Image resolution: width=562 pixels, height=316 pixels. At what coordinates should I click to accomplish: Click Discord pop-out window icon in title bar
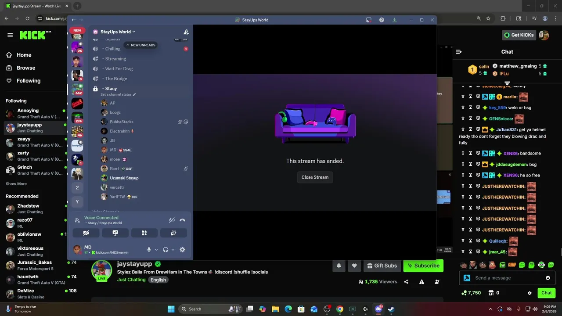(369, 20)
